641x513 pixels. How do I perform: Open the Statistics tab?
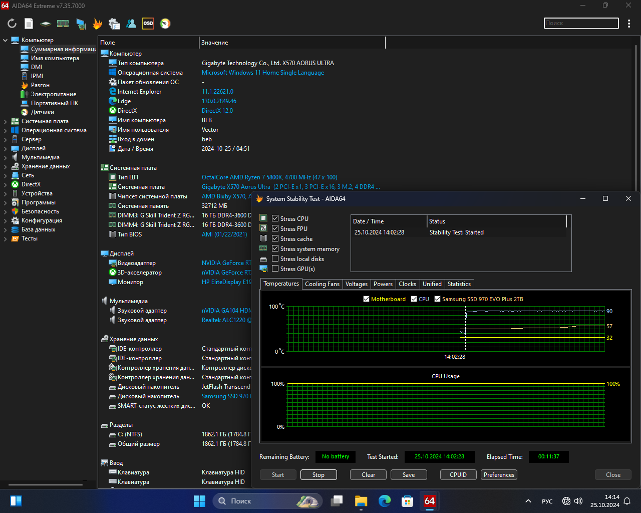point(459,284)
